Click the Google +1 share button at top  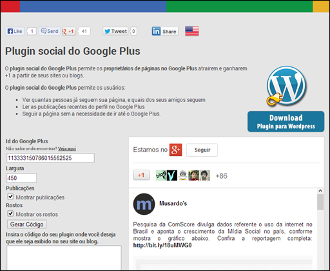point(69,31)
